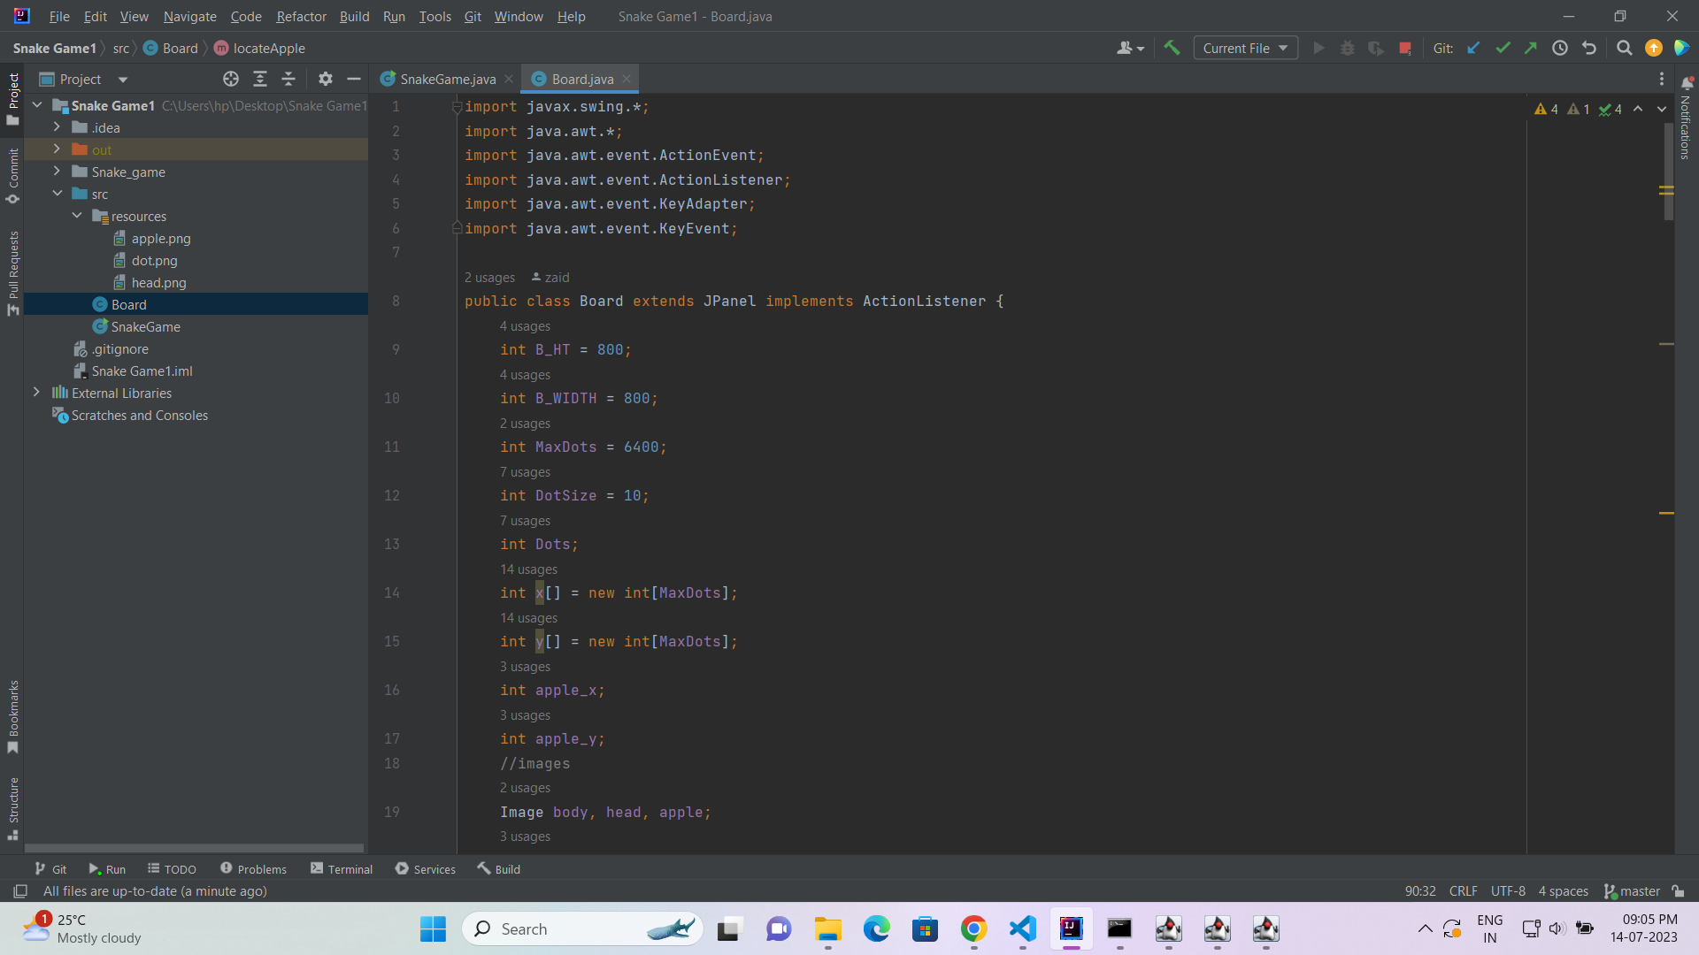Toggle the Terminal tool window
The image size is (1699, 955).
coord(342,868)
